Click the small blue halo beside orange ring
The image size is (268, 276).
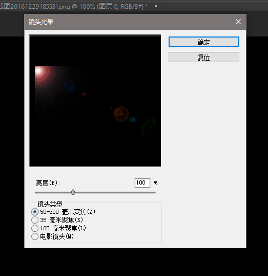coord(133,120)
